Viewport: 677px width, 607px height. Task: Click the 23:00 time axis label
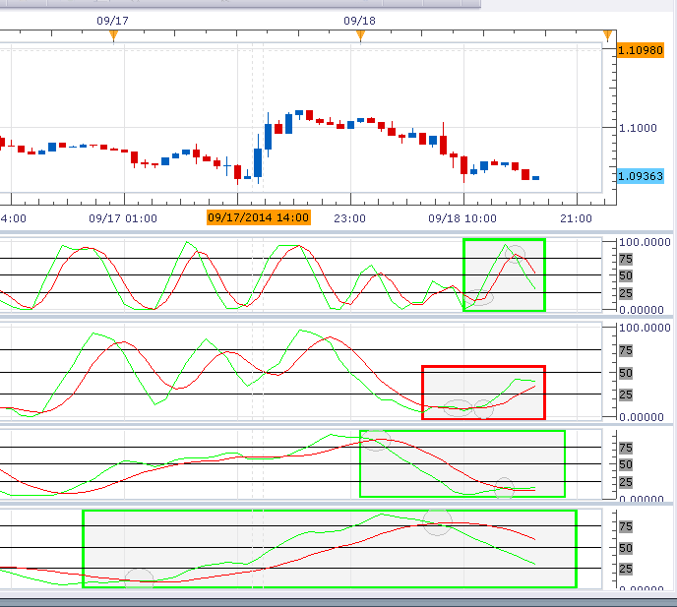(349, 218)
